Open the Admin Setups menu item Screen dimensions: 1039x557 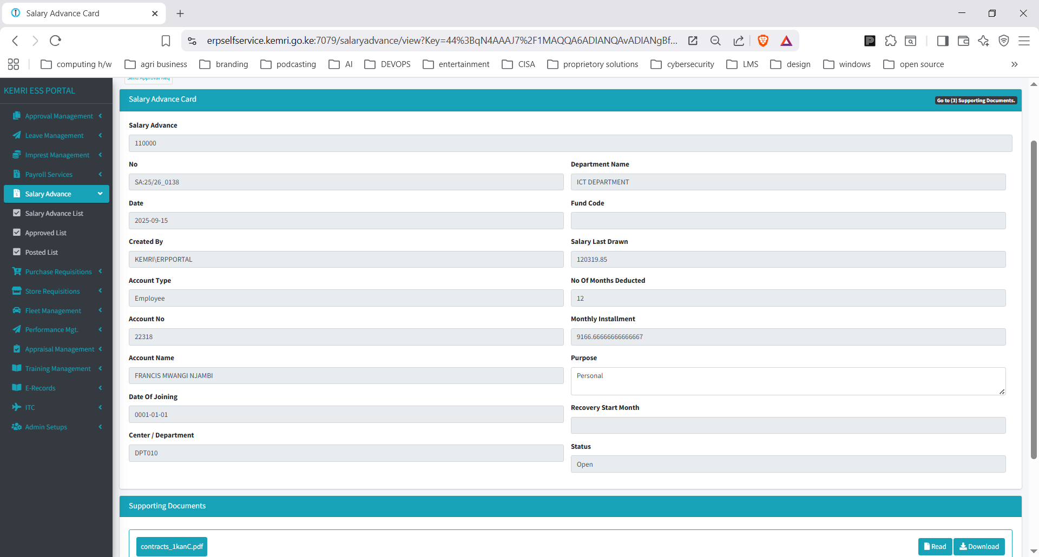pyautogui.click(x=46, y=427)
